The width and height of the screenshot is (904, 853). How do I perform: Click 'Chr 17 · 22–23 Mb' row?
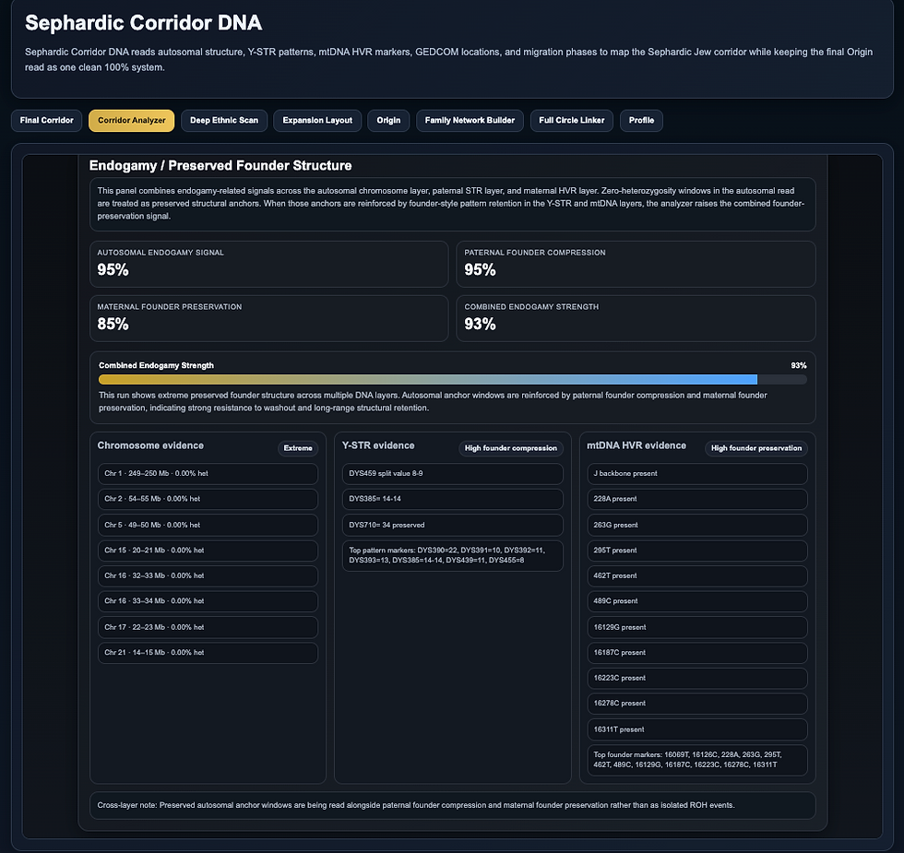(208, 627)
